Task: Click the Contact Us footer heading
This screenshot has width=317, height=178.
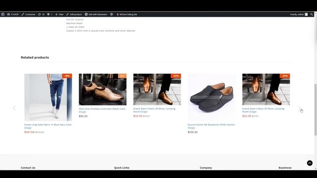Action: [28, 168]
